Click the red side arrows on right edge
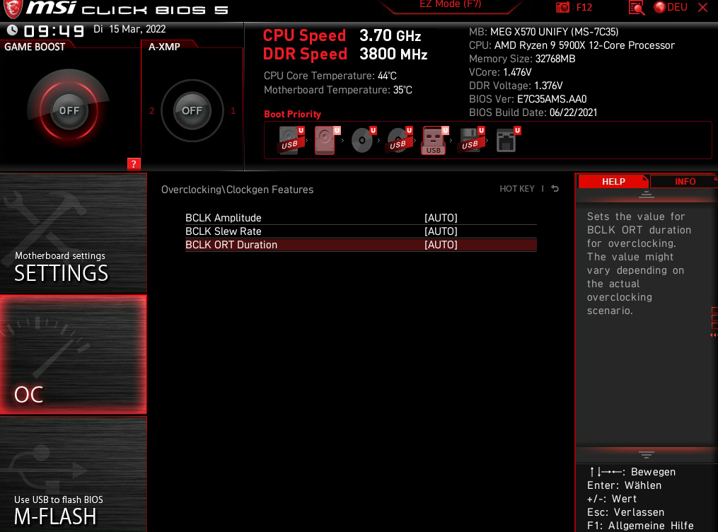This screenshot has height=532, width=718. click(714, 335)
